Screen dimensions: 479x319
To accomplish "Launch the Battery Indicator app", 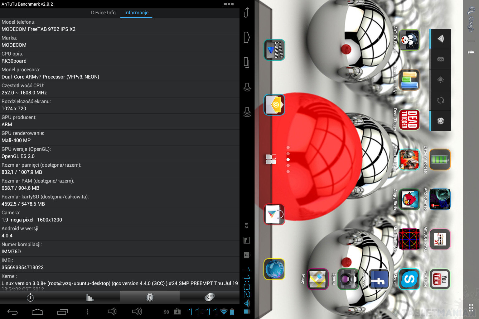I will pos(440,159).
